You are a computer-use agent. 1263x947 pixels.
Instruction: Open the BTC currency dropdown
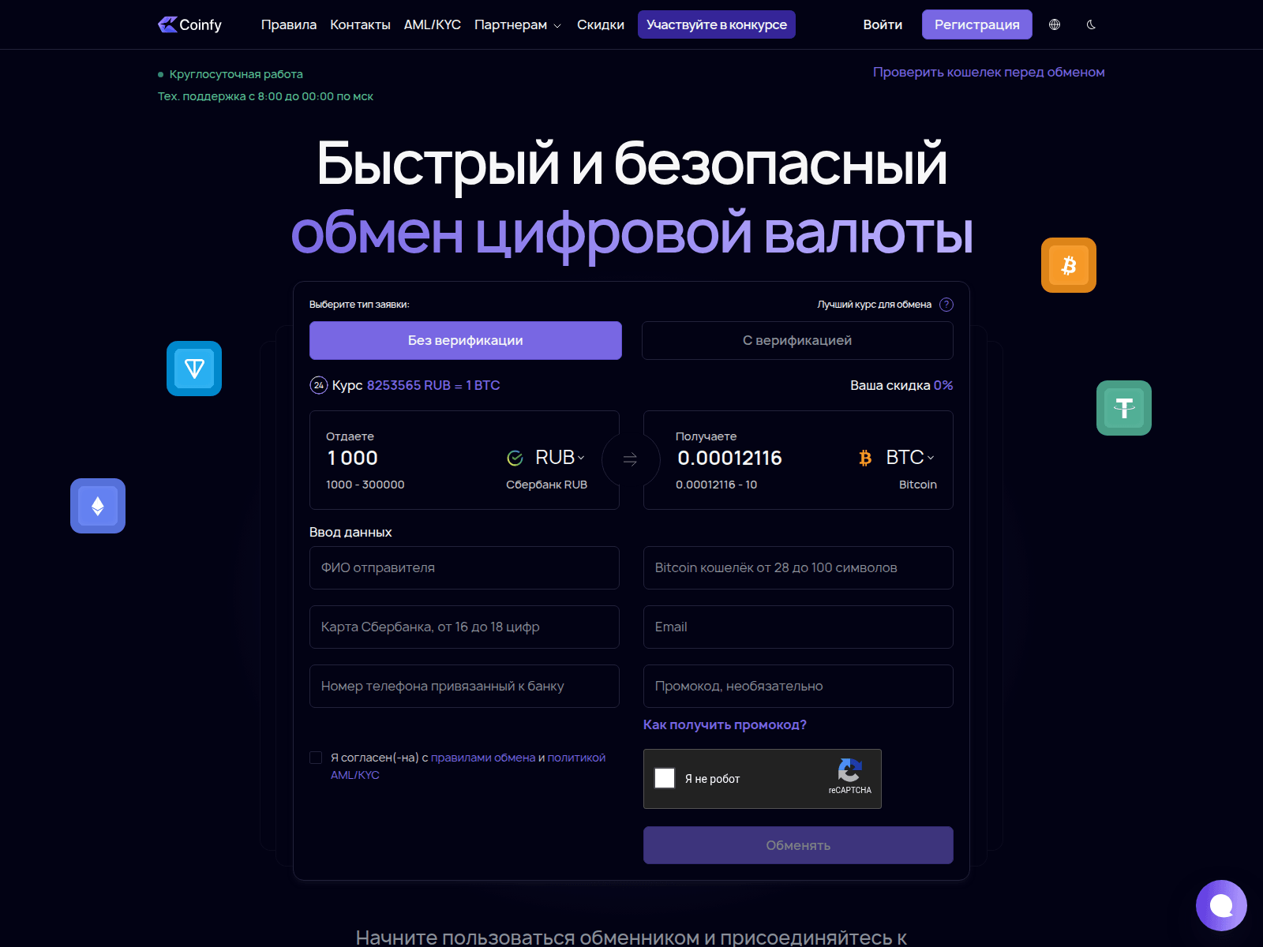pos(910,458)
